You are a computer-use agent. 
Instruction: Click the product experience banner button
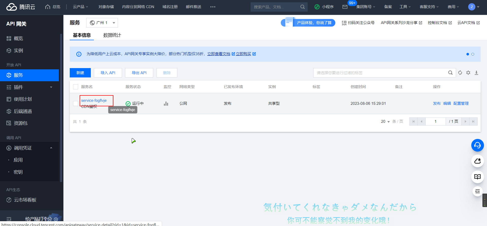(x=308, y=23)
